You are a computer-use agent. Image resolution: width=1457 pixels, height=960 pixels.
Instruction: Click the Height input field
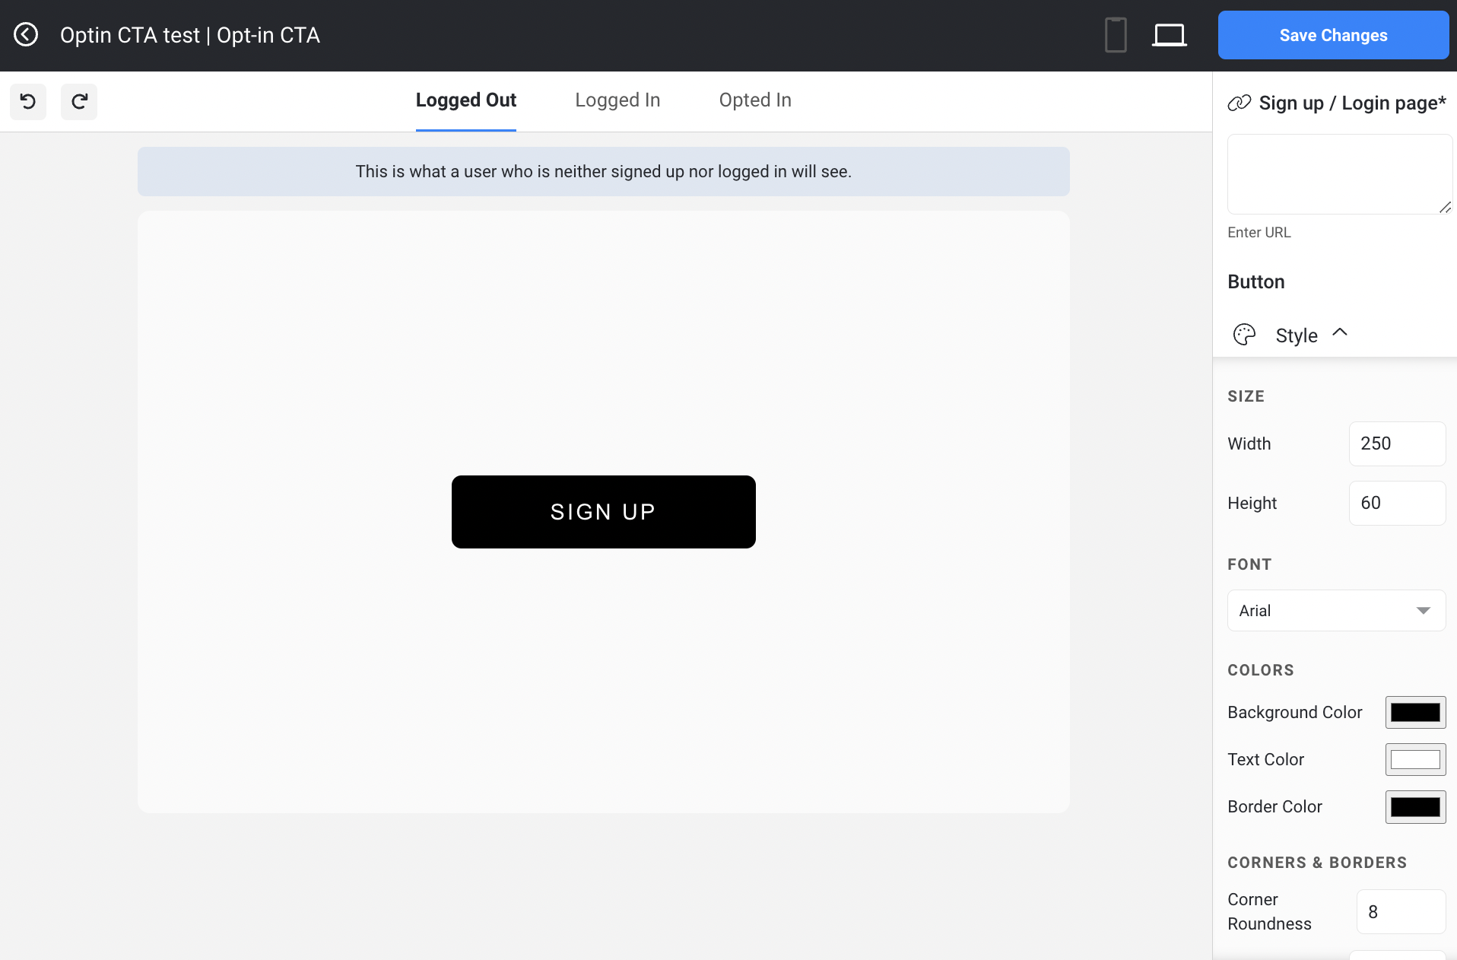click(1397, 503)
